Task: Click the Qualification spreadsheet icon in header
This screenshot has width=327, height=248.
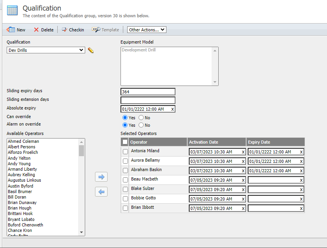Action: (x=12, y=11)
